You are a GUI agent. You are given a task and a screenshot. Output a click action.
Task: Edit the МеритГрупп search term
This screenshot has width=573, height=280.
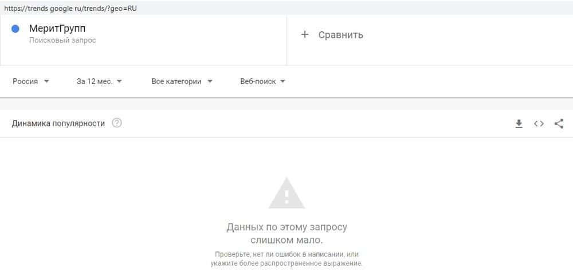(x=57, y=29)
